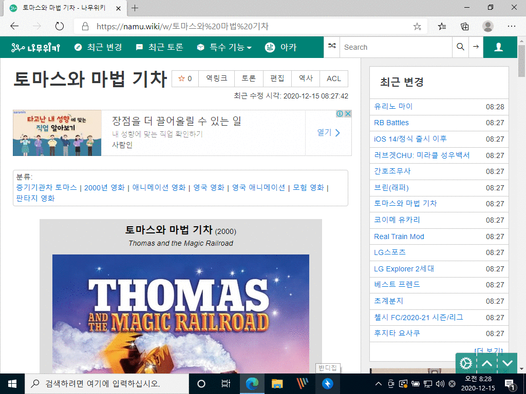Click the saramin ad thumbnail image
526x394 pixels.
click(x=57, y=133)
